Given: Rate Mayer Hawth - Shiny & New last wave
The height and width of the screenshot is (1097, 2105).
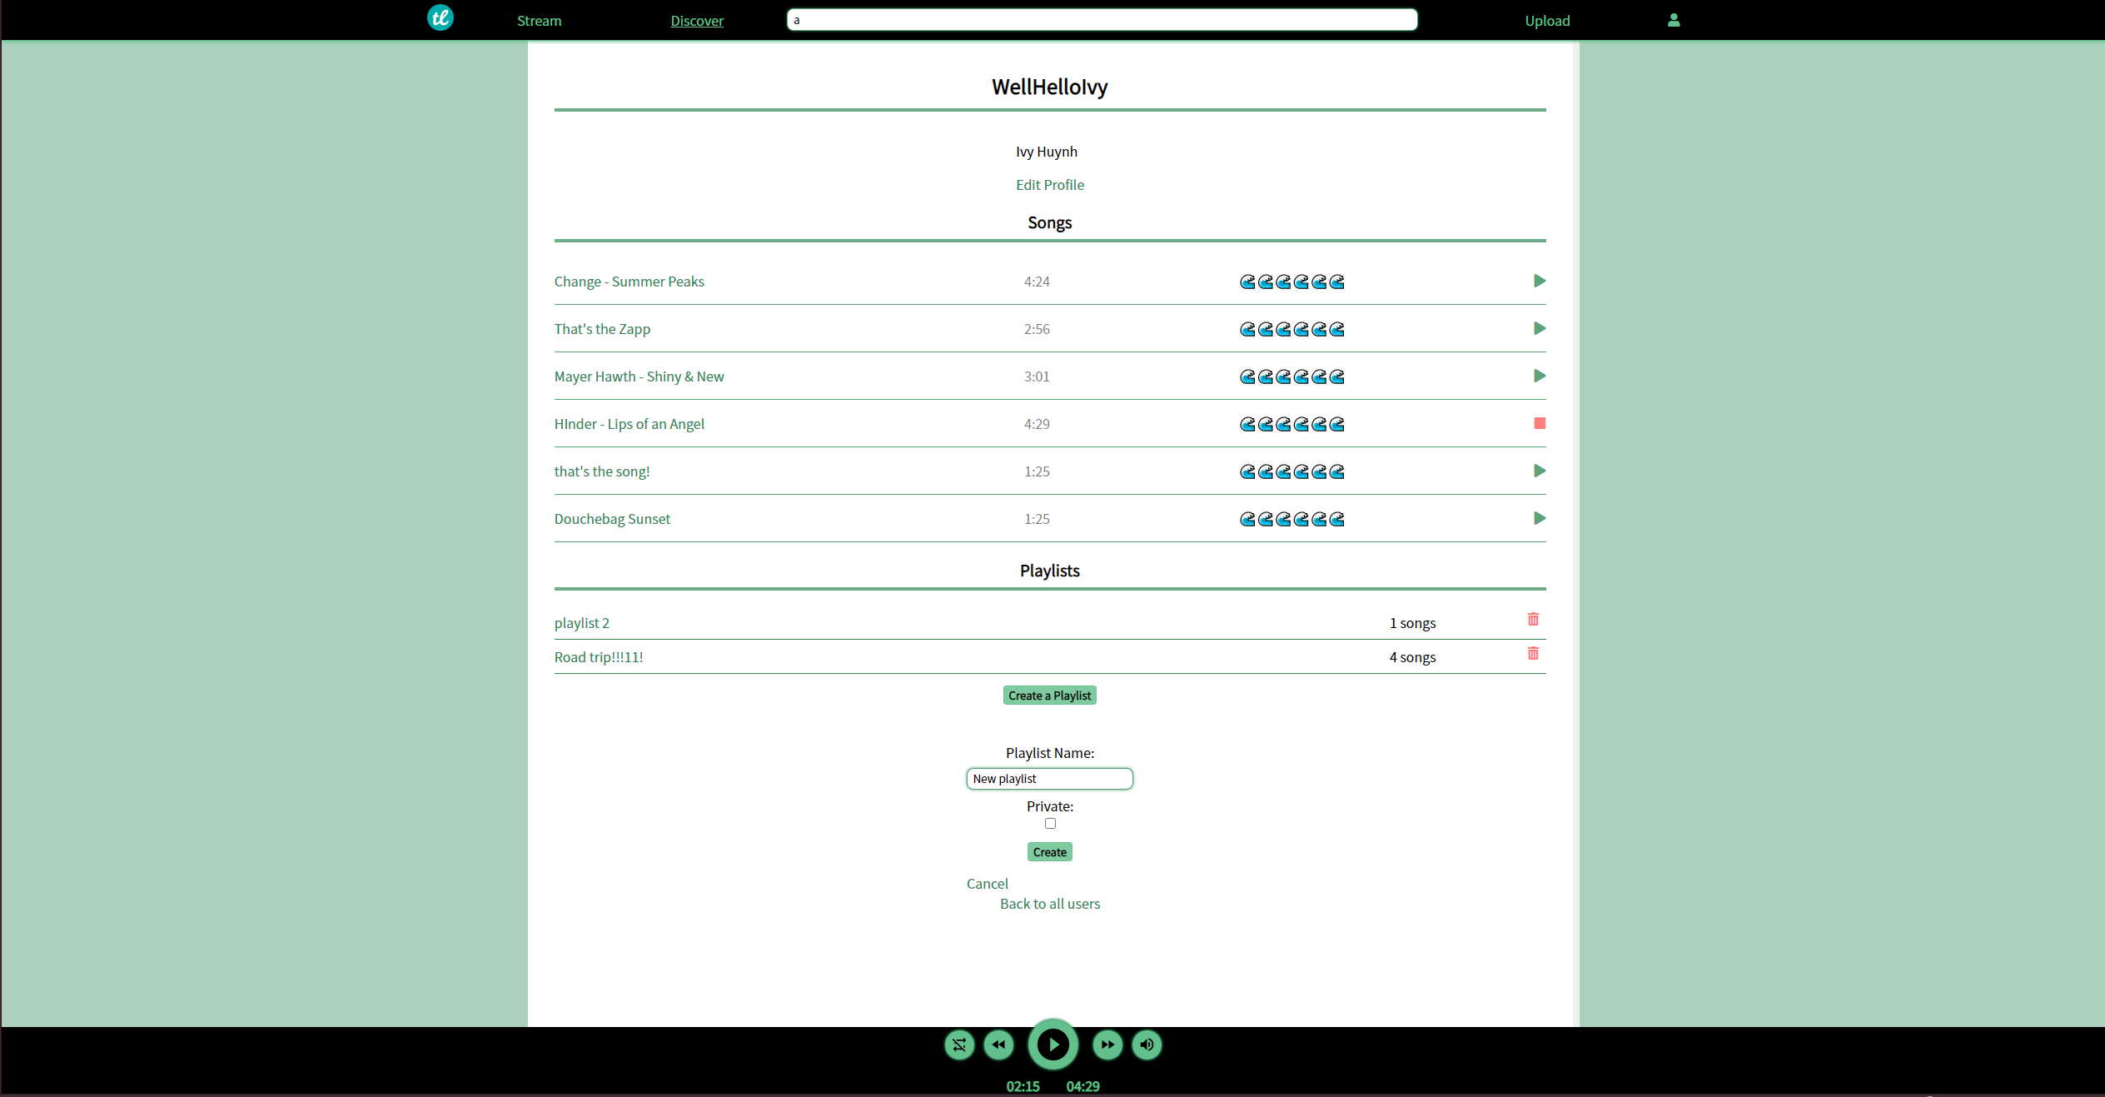Looking at the screenshot, I should (1337, 376).
